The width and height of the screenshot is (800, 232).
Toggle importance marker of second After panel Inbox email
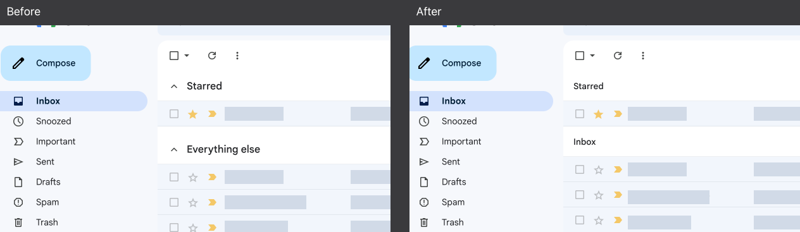[x=618, y=195]
